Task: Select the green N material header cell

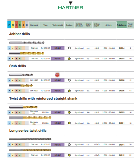Action: (x=20, y=25)
